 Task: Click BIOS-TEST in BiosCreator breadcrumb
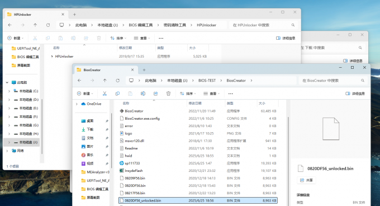[207, 81]
